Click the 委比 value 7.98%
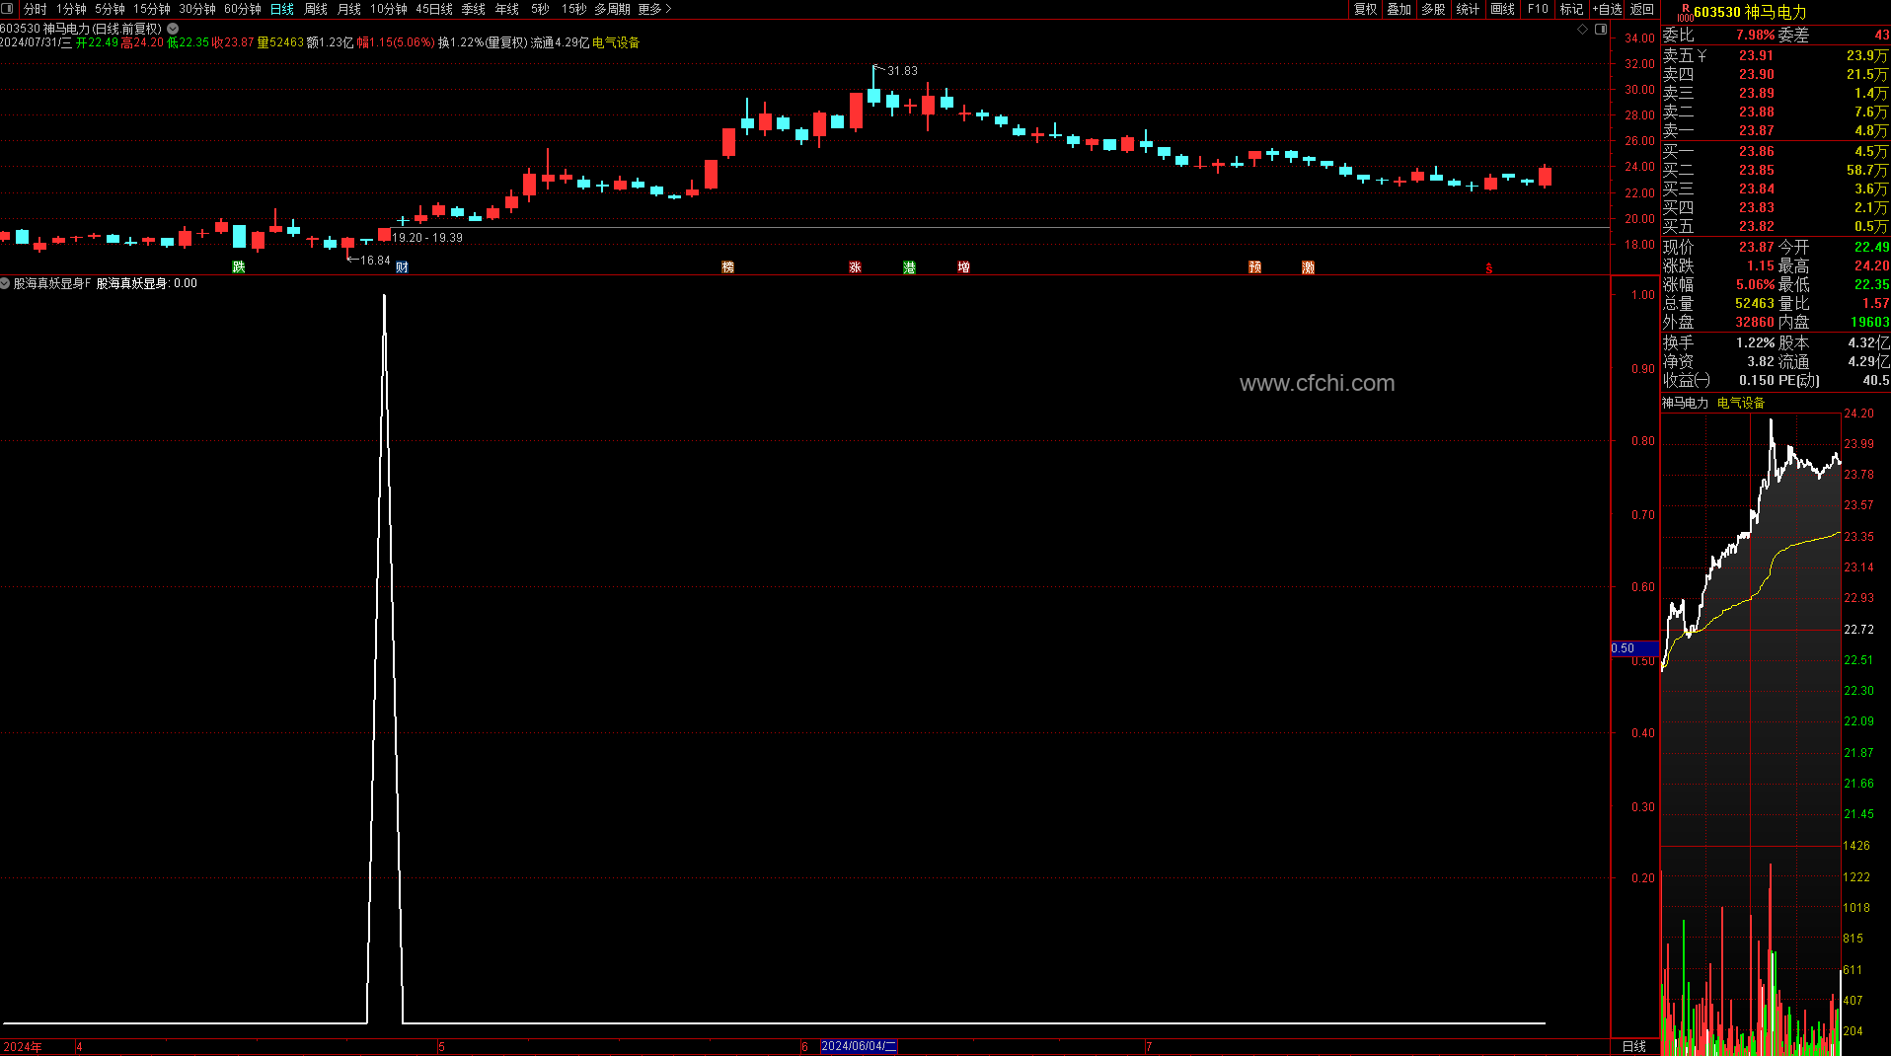Viewport: 1891px width, 1056px height. (x=1756, y=35)
